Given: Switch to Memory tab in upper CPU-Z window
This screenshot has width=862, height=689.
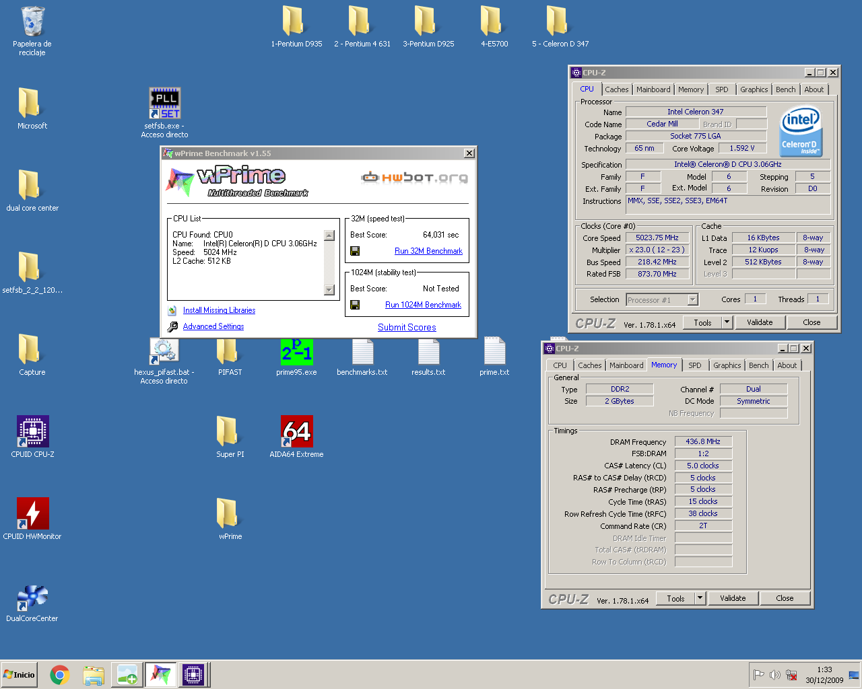Looking at the screenshot, I should coord(691,89).
